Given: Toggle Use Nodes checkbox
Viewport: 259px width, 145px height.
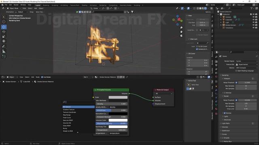Looking at the screenshot, I should pyautogui.click(x=42, y=77).
